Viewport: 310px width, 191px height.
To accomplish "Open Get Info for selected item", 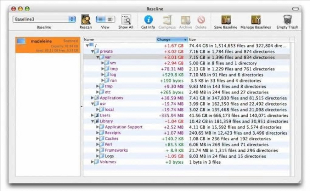I will click(148, 20).
